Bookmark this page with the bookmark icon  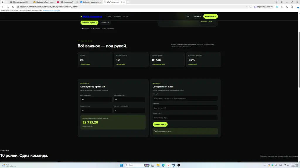coord(250,7)
